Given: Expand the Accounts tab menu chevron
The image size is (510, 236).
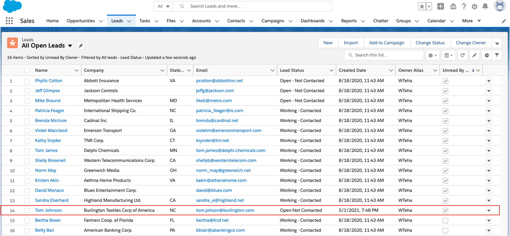Looking at the screenshot, I should click(x=217, y=21).
